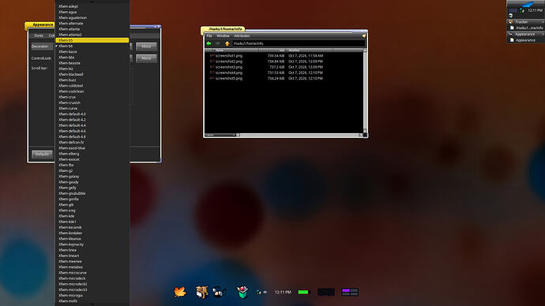Go back with Tracker's green arrow
The width and height of the screenshot is (545, 306).
coord(209,43)
